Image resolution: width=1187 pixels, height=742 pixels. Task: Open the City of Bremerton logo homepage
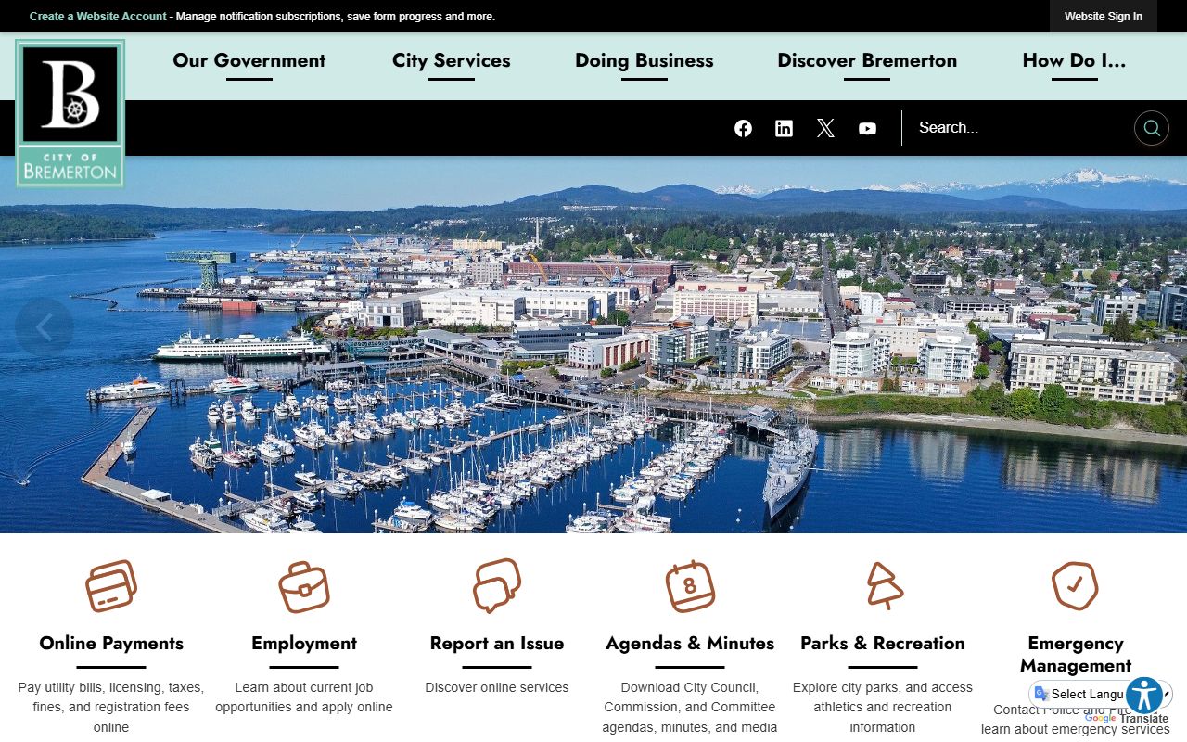[70, 113]
